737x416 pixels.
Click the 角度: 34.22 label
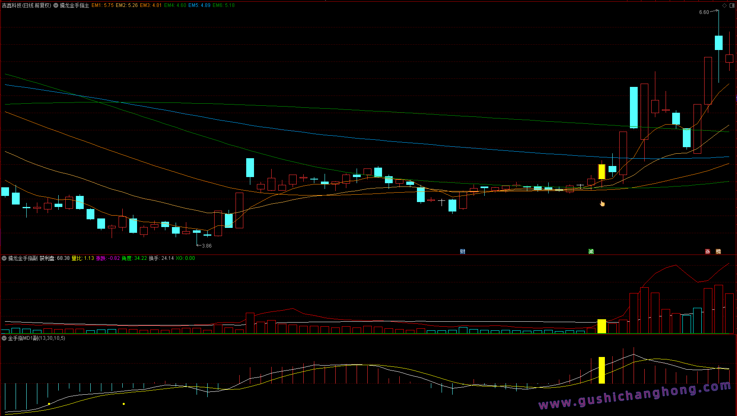coord(134,258)
